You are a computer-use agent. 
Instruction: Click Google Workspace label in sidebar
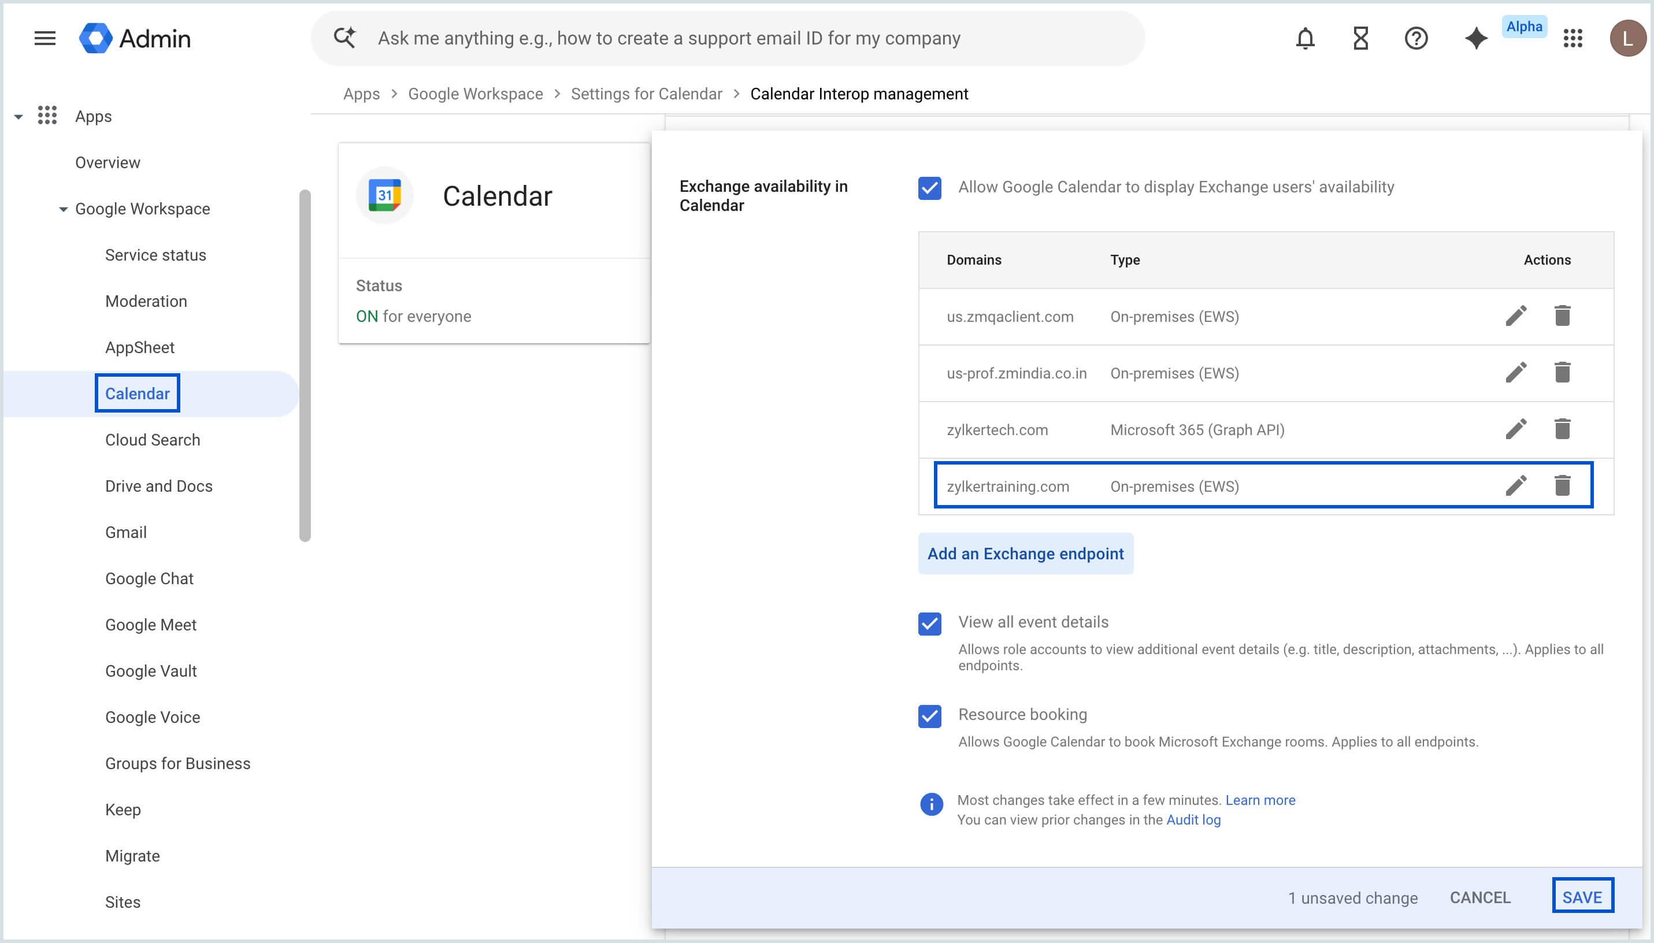coord(143,209)
